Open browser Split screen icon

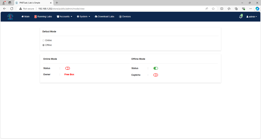click(222, 9)
